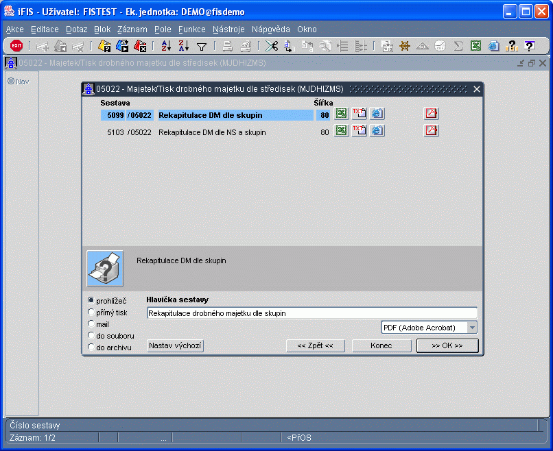Open the Editace menu
This screenshot has height=451, width=553.
tap(45, 29)
